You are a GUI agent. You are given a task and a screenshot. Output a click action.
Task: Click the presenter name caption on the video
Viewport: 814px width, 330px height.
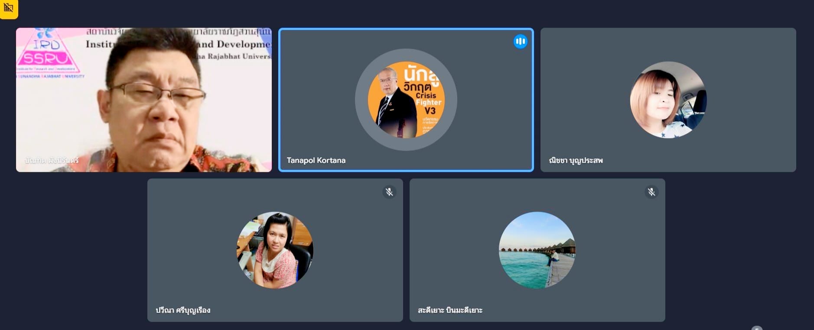(x=52, y=160)
